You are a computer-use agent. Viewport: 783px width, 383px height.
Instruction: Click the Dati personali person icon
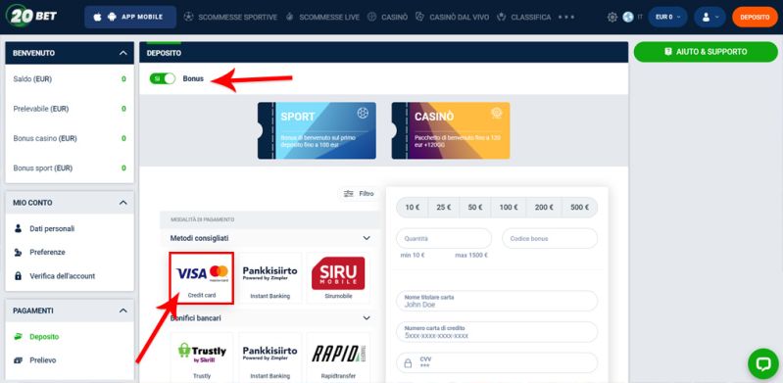19,228
